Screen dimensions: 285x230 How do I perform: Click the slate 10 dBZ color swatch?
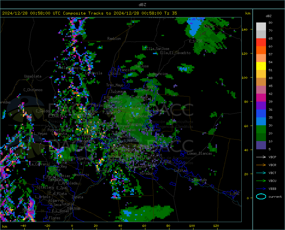[261, 145]
